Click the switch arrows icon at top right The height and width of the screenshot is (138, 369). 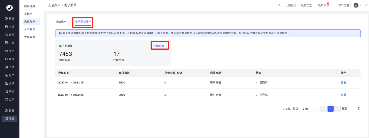coord(366,6)
